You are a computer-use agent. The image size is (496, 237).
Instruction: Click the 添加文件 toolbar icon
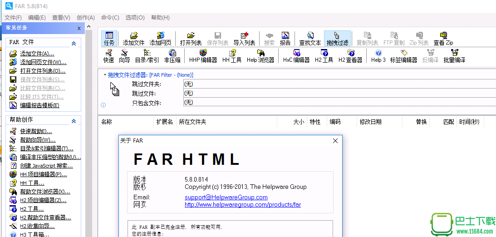coord(133,39)
